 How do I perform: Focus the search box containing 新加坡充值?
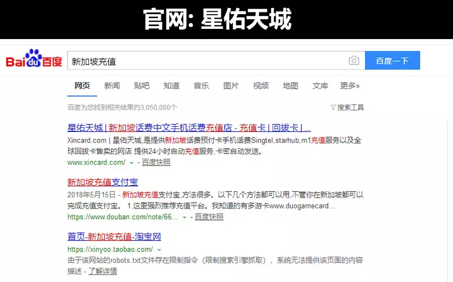[x=216, y=61]
